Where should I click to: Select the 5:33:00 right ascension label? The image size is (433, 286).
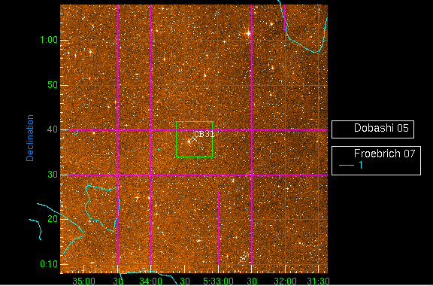[x=218, y=281]
